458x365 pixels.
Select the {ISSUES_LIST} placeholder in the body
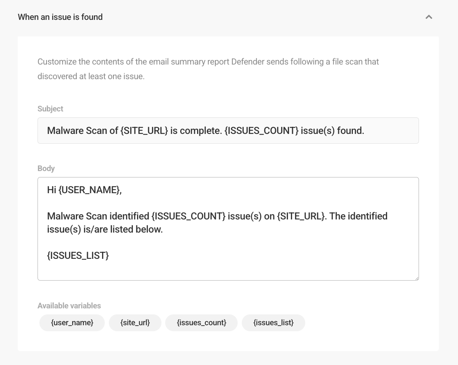(x=78, y=255)
